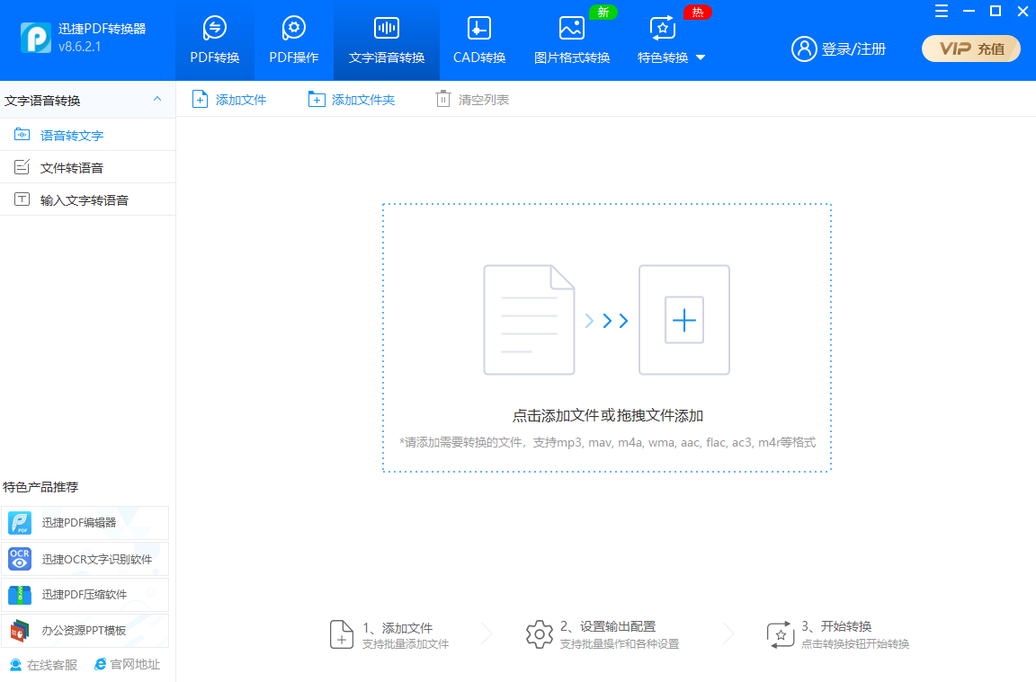Collapse the 文字语音转换 sidebar section
Image resolution: width=1036 pixels, height=682 pixels.
[157, 100]
